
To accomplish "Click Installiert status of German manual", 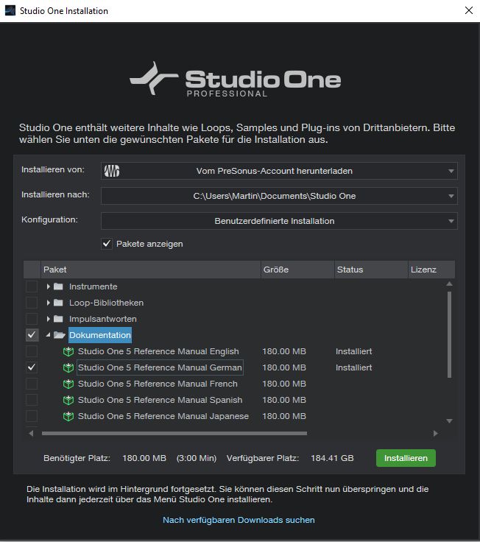I will (353, 367).
